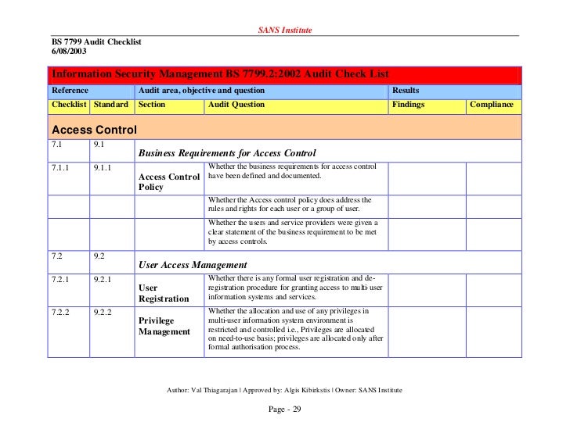
Task: Click the Access Control section banner
Action: point(285,127)
